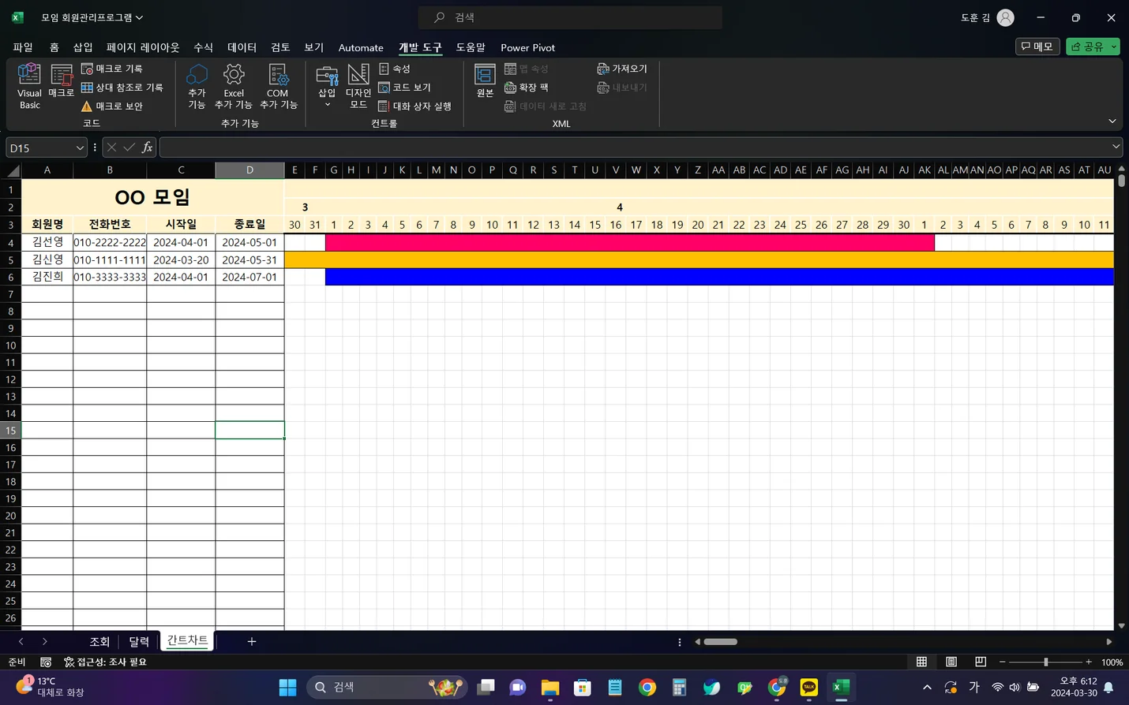Switch to Normal view

(x=921, y=662)
